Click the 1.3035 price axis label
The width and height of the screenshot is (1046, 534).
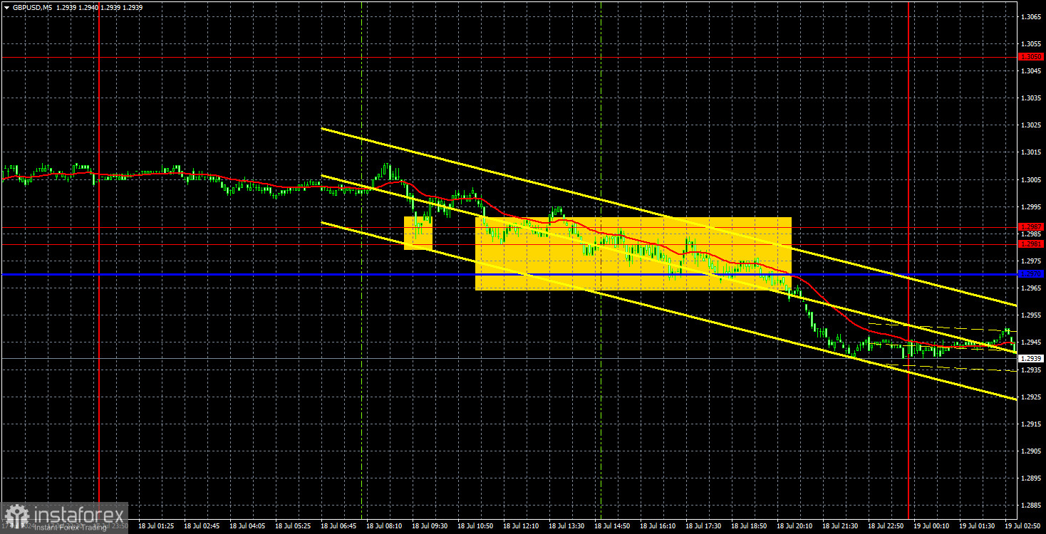coord(1031,98)
